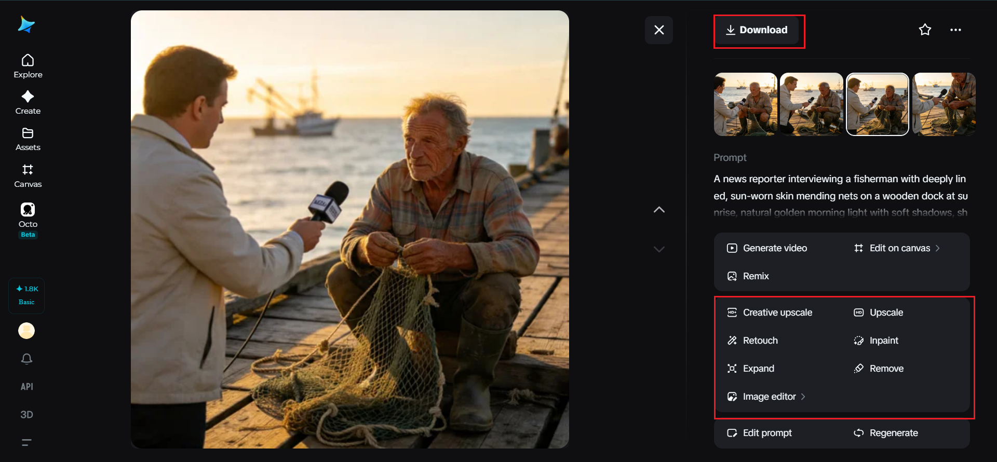Open the notifications bell
The width and height of the screenshot is (997, 462).
coord(26,359)
